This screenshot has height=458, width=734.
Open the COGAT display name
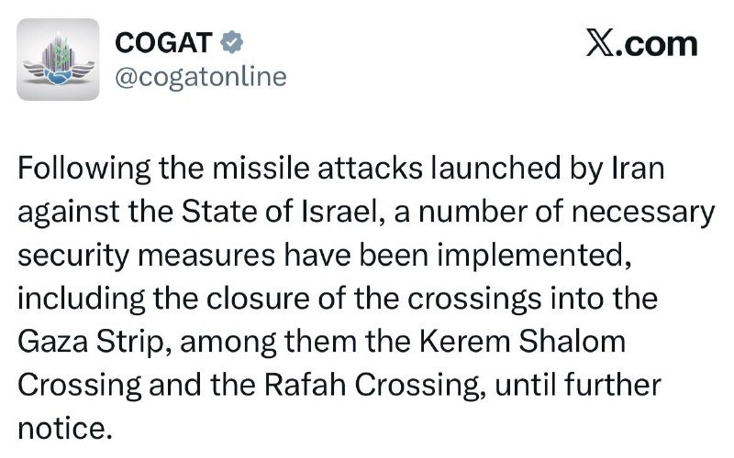pos(163,42)
